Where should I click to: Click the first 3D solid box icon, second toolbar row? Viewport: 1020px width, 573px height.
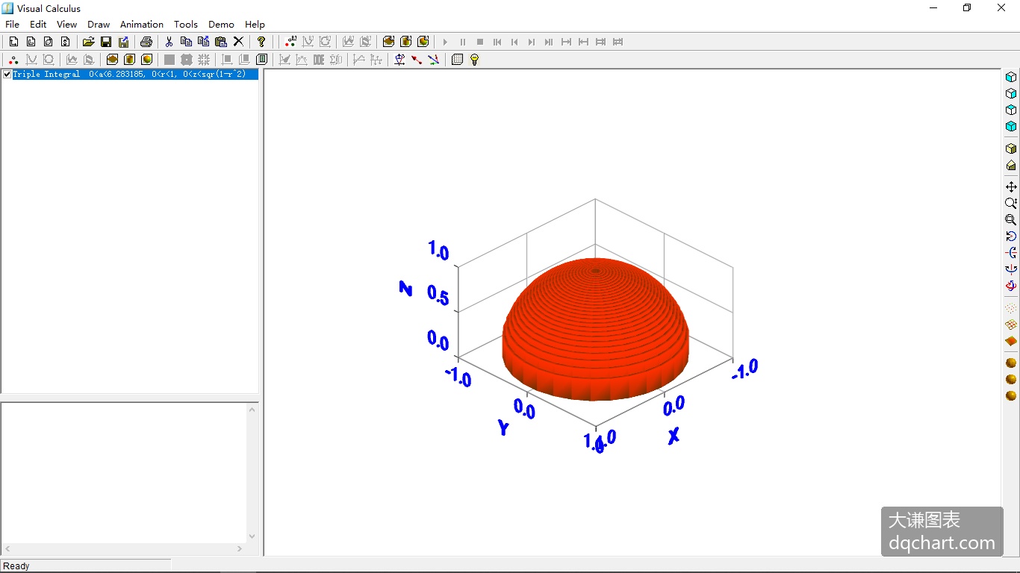click(112, 60)
